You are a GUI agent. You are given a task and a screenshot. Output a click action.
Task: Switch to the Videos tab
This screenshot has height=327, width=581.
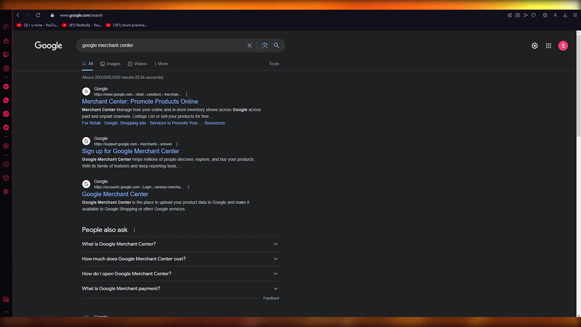(x=137, y=64)
